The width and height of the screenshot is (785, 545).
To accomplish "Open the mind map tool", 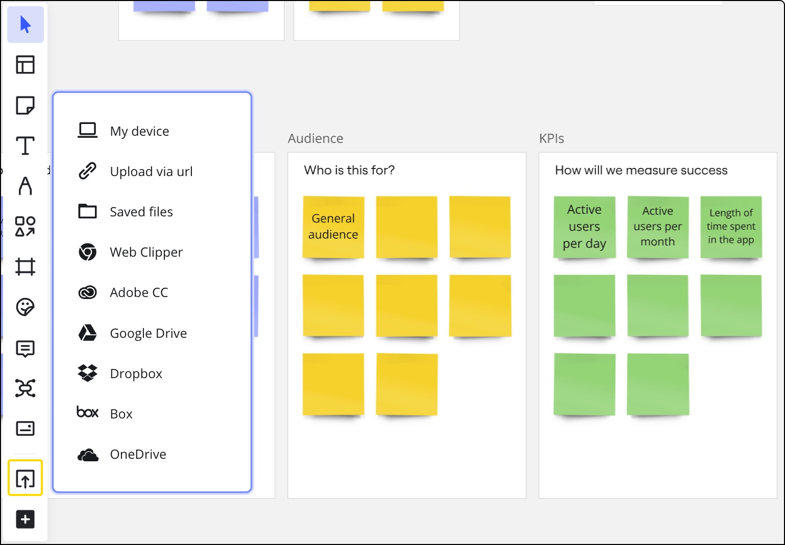I will (x=25, y=388).
